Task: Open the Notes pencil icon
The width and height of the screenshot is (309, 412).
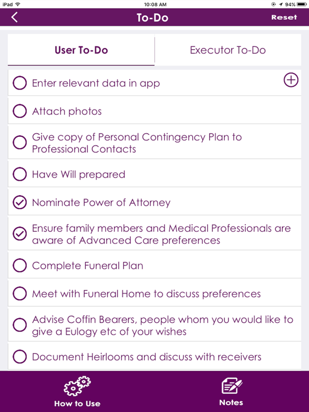Action: click(231, 386)
